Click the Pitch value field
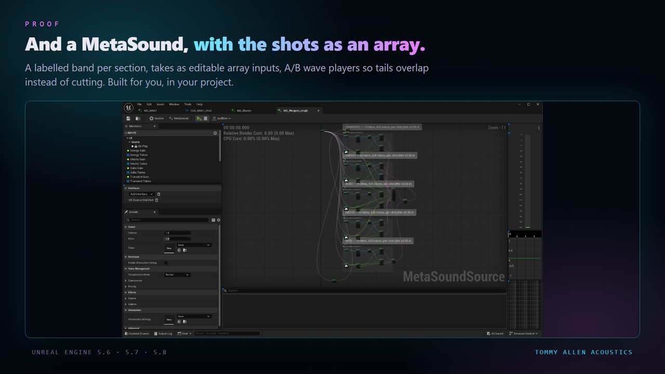The image size is (665, 374). (x=178, y=238)
